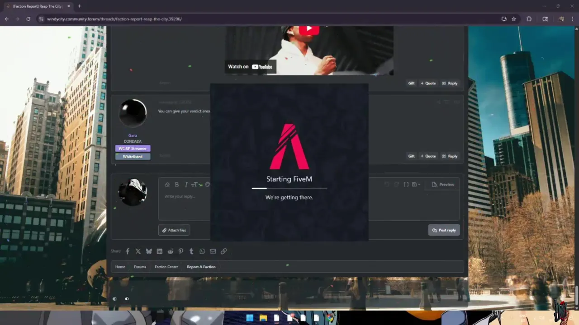The height and width of the screenshot is (325, 579).
Task: Click the half-circle style toggle in footer
Action: click(x=114, y=299)
